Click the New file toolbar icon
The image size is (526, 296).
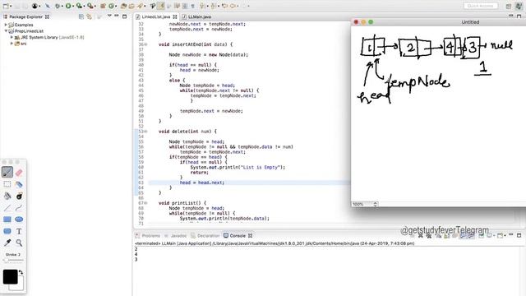(6, 6)
